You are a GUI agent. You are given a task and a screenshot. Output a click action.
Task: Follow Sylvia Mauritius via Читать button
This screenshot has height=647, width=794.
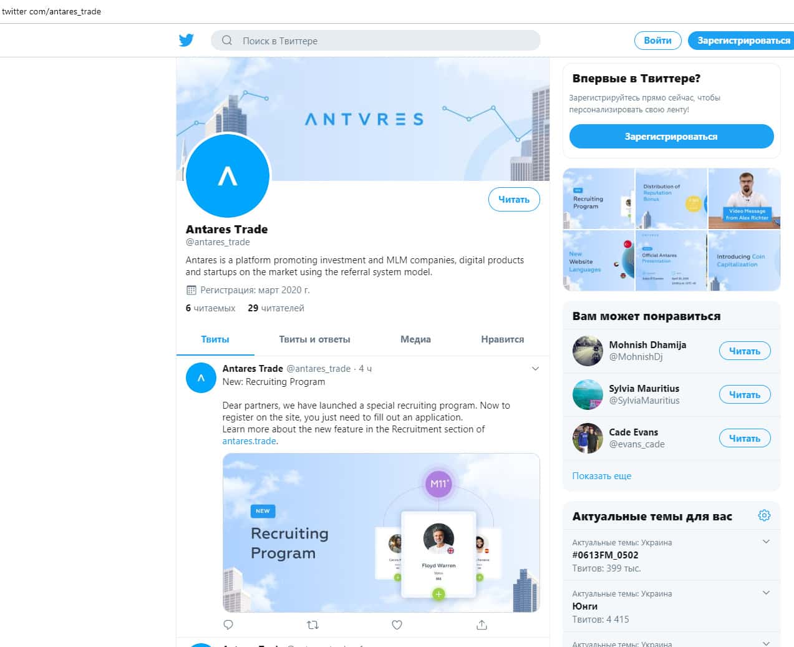point(745,394)
